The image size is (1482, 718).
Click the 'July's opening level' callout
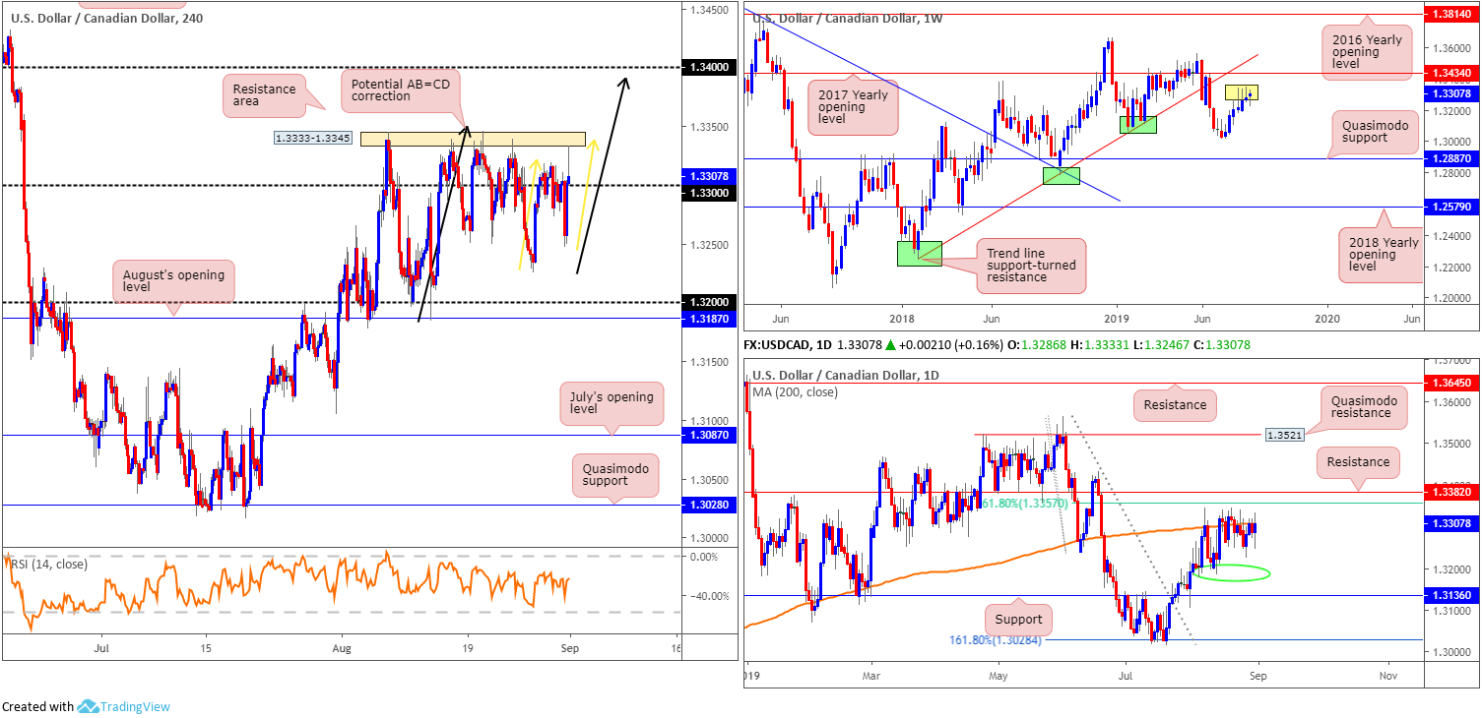coord(611,405)
